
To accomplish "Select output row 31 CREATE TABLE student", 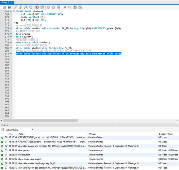I will click(x=89, y=142).
